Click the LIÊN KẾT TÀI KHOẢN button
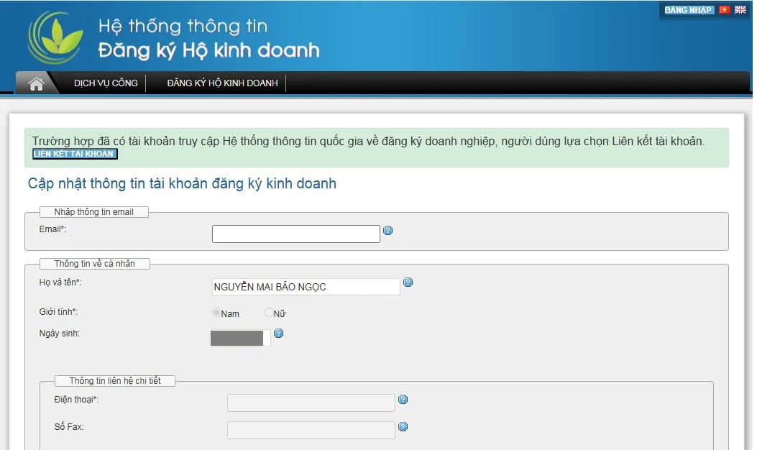Viewport: 757px width, 450px height. coord(74,155)
